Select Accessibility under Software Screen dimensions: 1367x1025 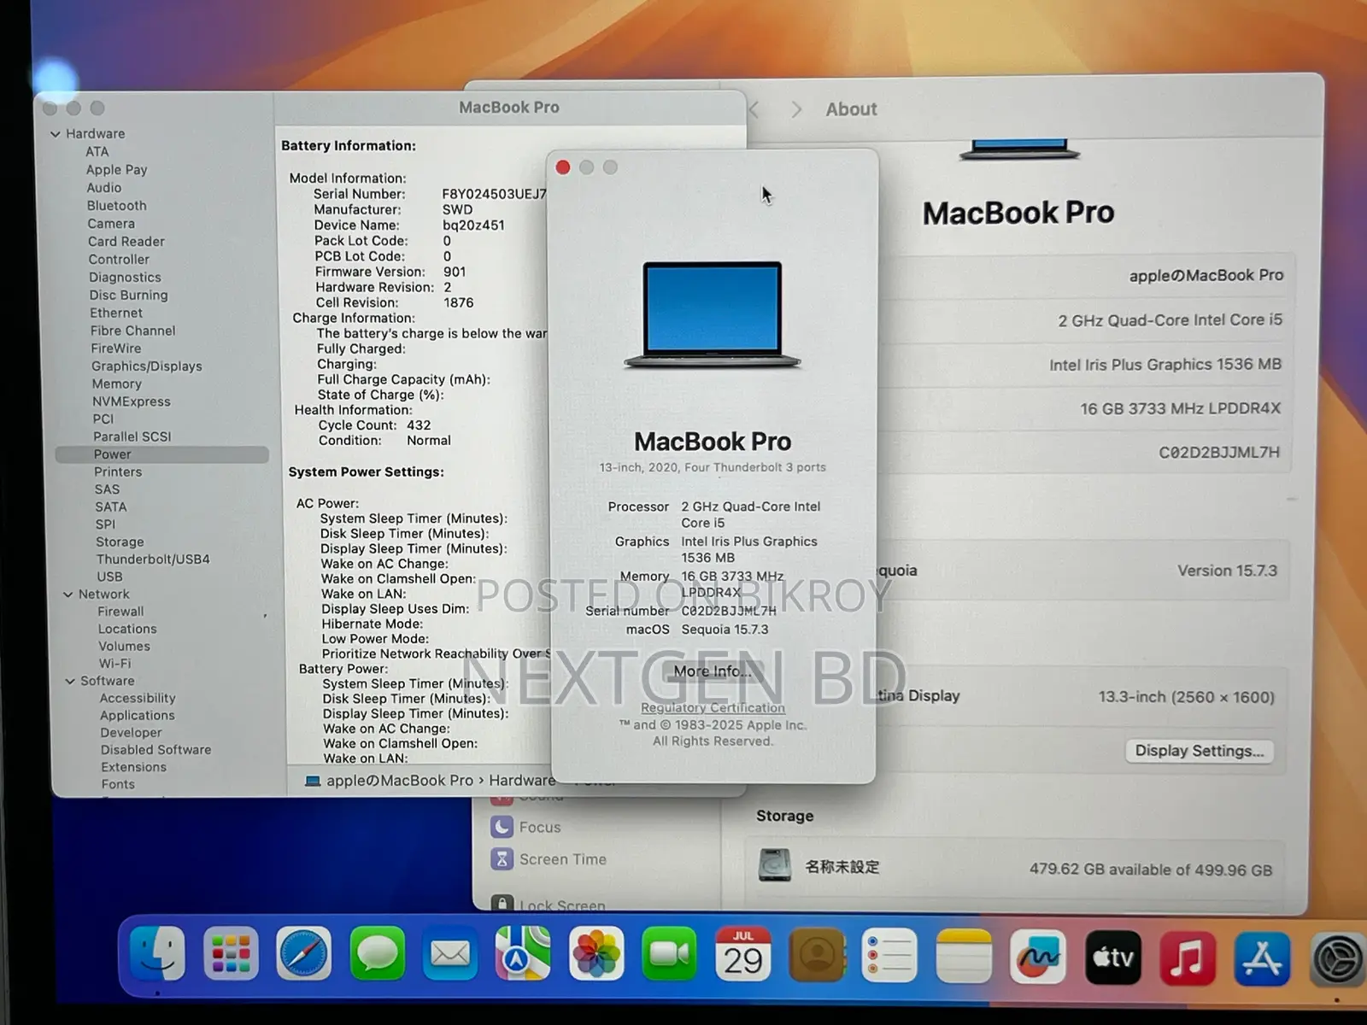[138, 699]
